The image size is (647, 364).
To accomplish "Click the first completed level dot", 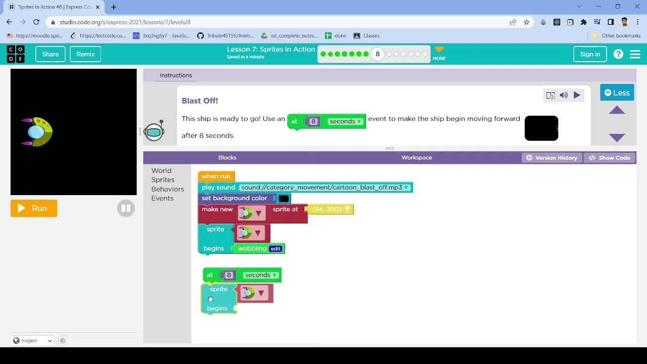I will pos(323,54).
